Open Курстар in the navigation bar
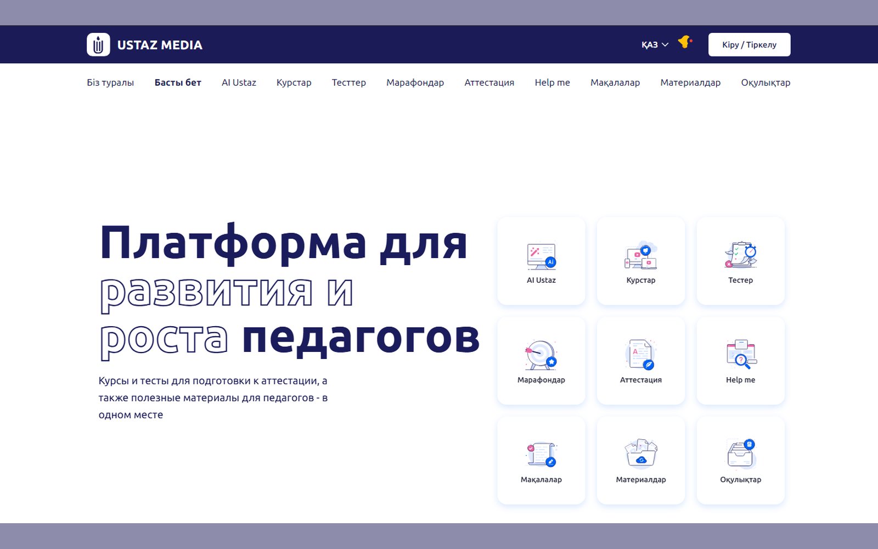878x549 pixels. (x=294, y=82)
